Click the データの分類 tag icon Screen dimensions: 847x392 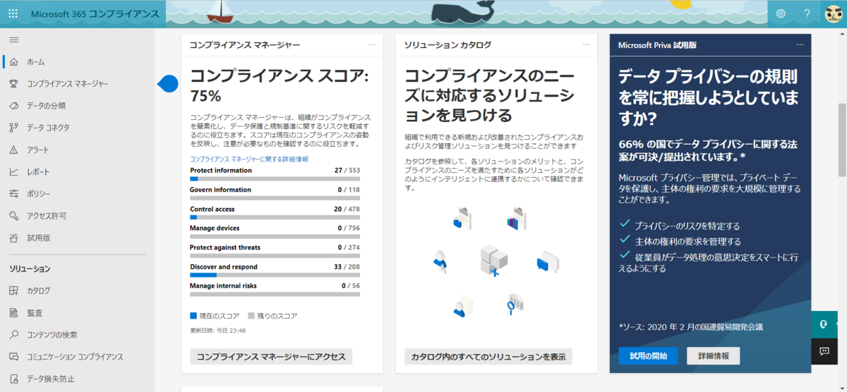13,106
